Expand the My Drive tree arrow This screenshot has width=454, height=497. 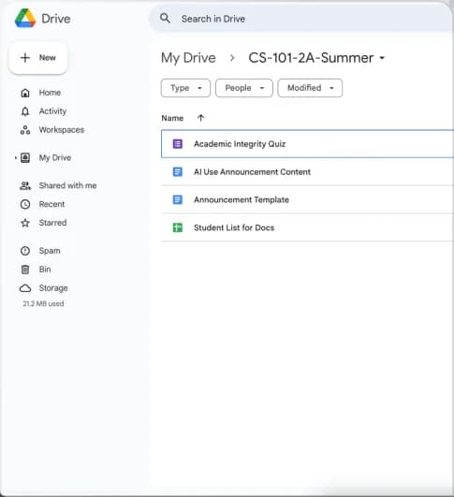click(16, 157)
